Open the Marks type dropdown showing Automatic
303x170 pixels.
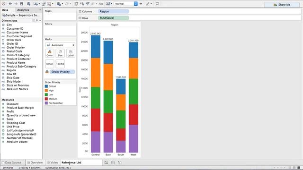tap(60, 45)
